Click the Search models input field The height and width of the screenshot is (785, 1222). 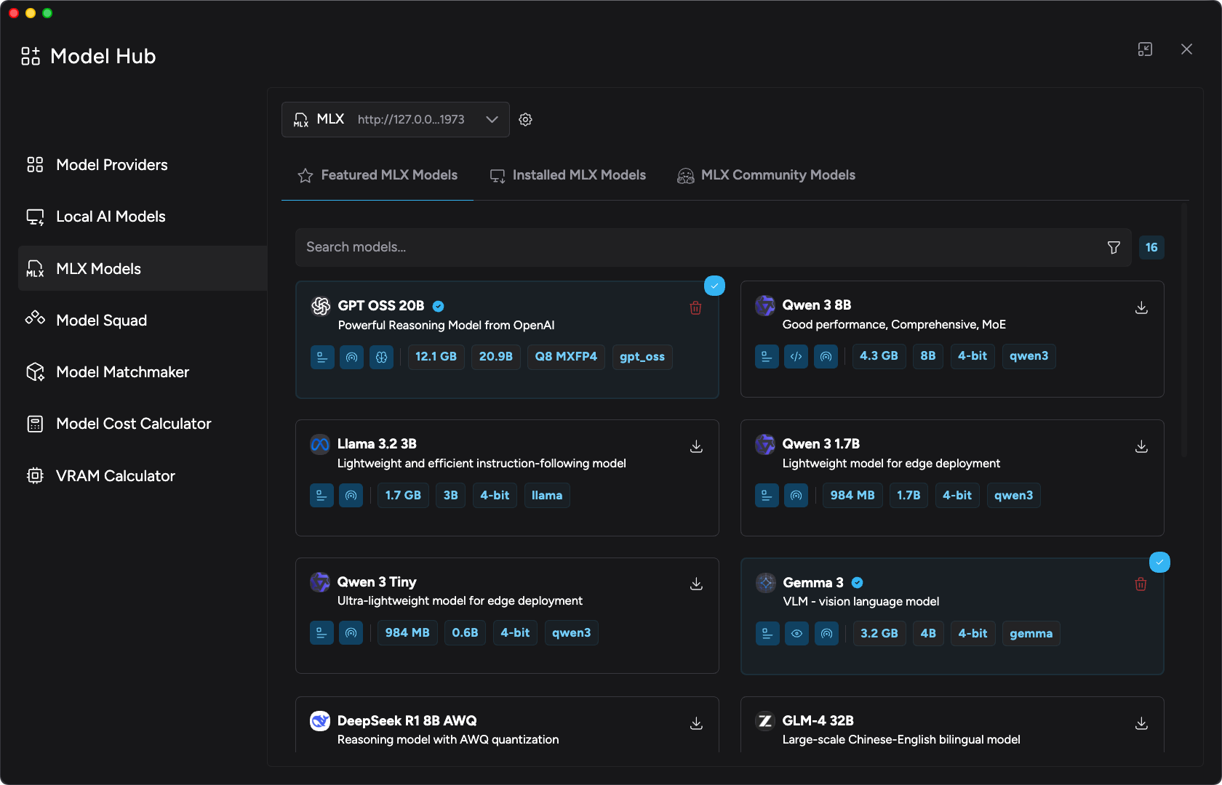click(x=698, y=248)
